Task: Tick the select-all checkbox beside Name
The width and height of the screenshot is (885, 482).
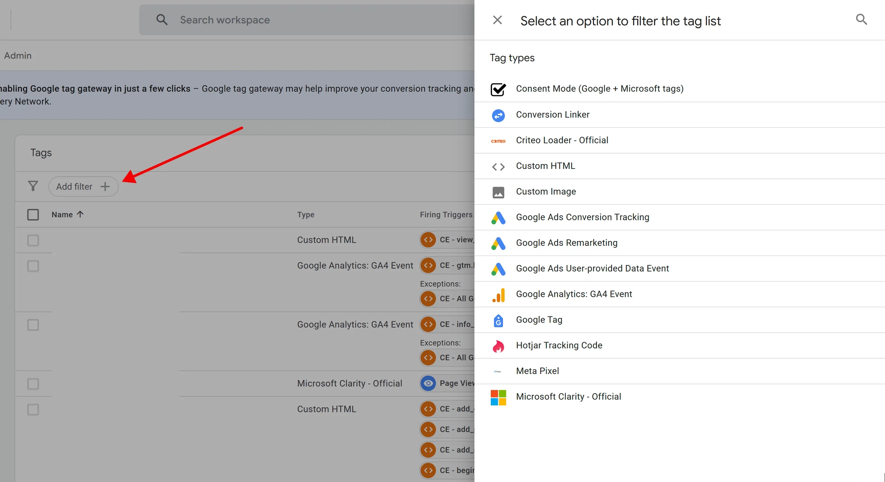Action: [33, 215]
